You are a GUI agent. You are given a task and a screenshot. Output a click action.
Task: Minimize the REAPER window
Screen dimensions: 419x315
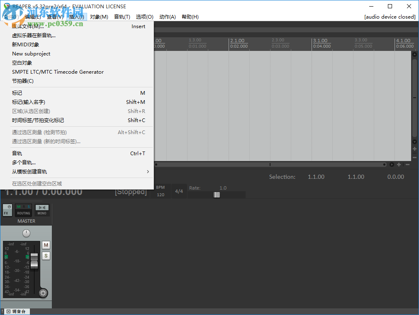pos(371,6)
